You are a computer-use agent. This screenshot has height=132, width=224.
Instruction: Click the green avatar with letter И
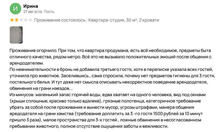click(x=16, y=9)
